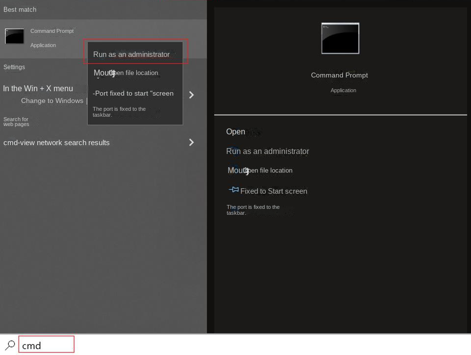This screenshot has height=355, width=471.
Task: Click Change to Windows under Settings
Action: (52, 101)
